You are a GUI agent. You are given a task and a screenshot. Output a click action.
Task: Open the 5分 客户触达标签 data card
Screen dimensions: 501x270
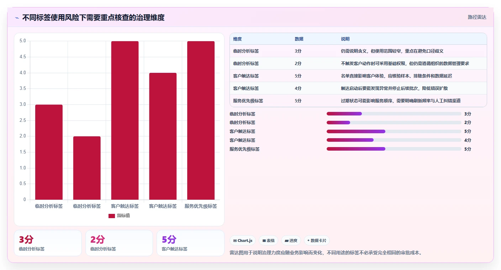(190, 243)
